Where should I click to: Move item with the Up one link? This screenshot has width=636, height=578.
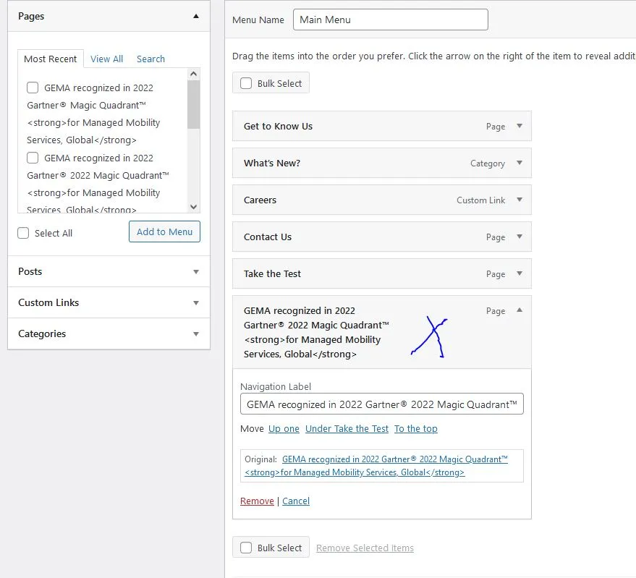[x=284, y=429]
